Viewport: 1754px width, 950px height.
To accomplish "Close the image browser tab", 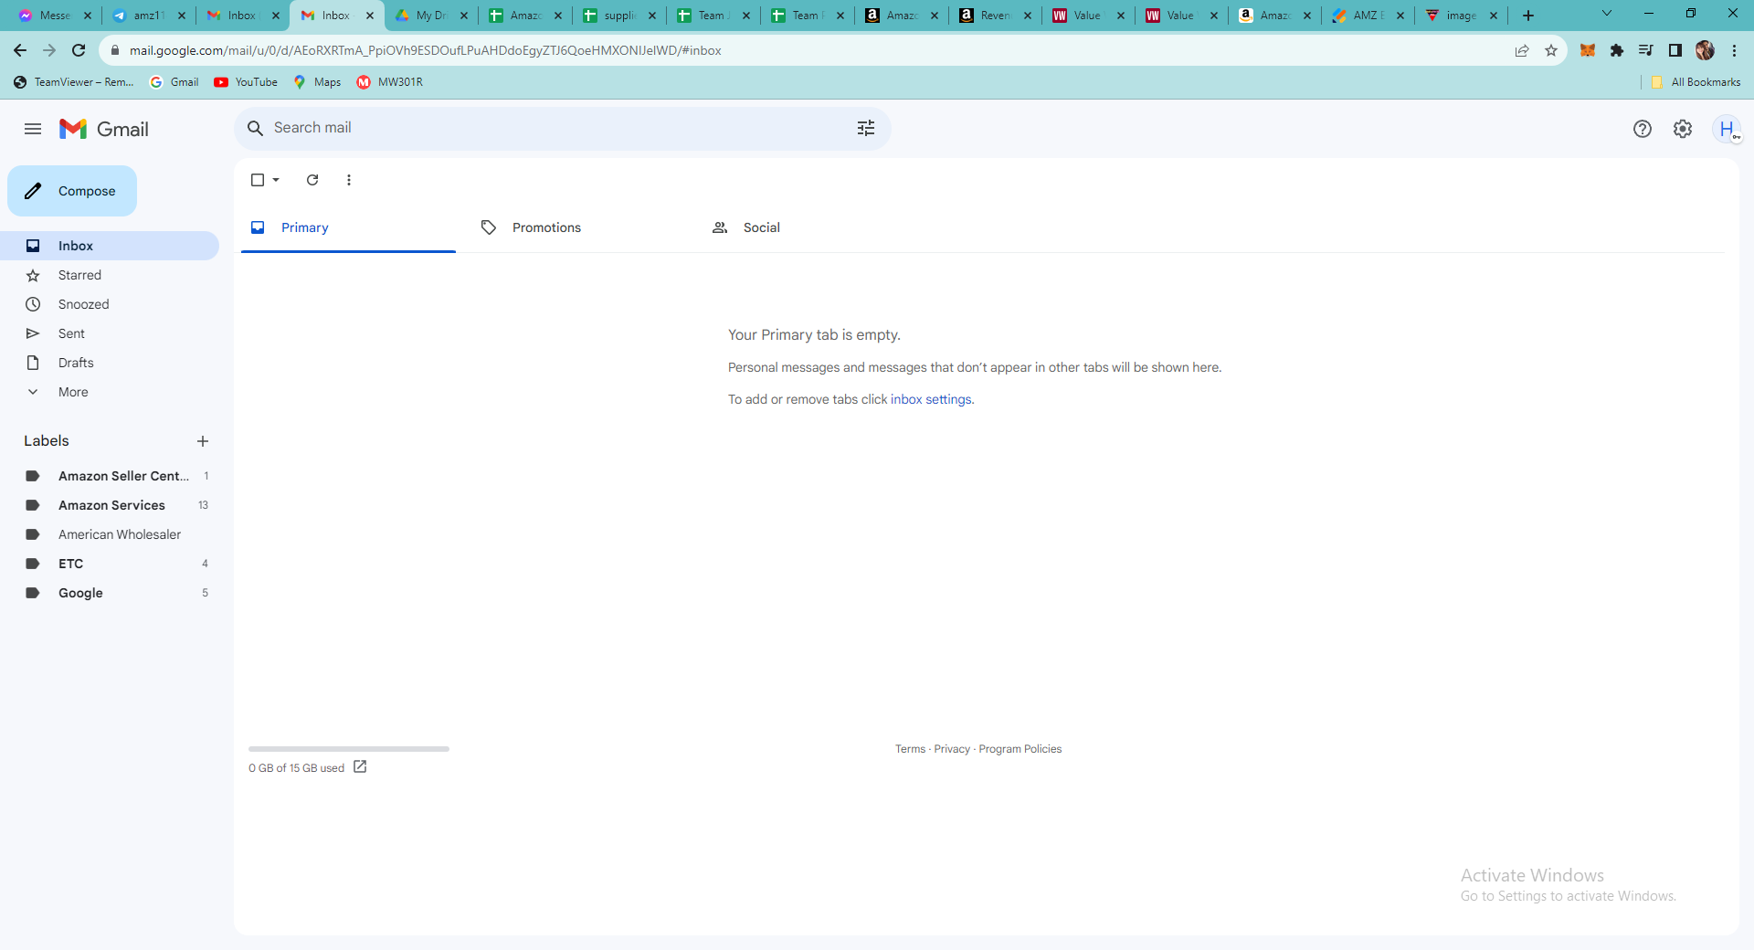I will [1494, 16].
